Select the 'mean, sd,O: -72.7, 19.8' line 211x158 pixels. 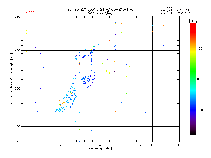coord(176,10)
